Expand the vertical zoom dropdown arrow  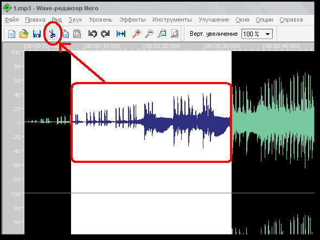point(267,34)
